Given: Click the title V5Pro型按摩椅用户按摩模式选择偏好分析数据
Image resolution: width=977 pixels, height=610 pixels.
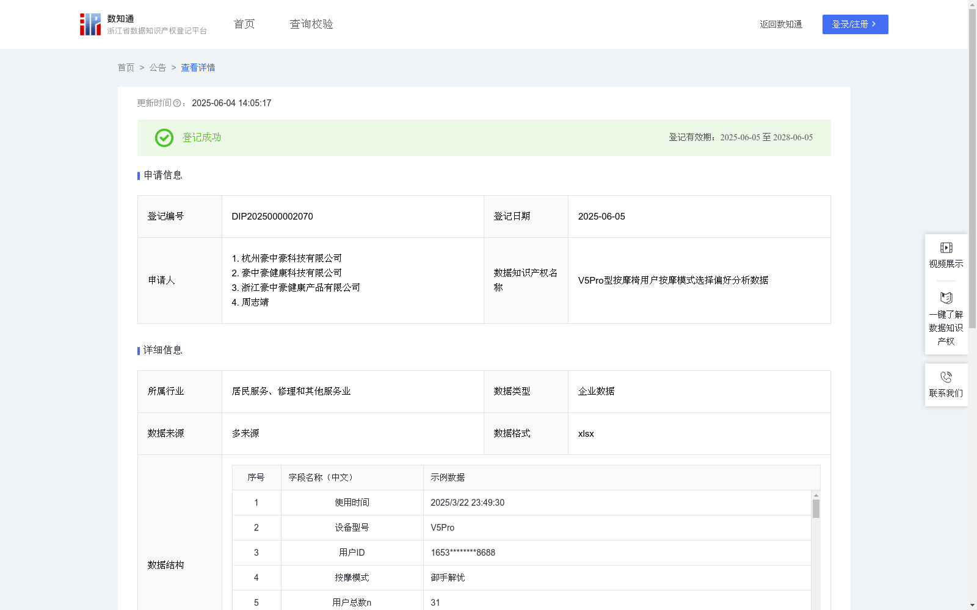Looking at the screenshot, I should (x=673, y=281).
